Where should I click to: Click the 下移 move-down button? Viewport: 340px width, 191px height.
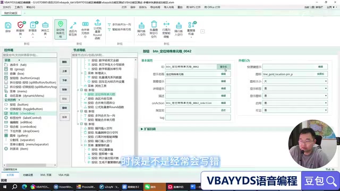click(x=65, y=80)
